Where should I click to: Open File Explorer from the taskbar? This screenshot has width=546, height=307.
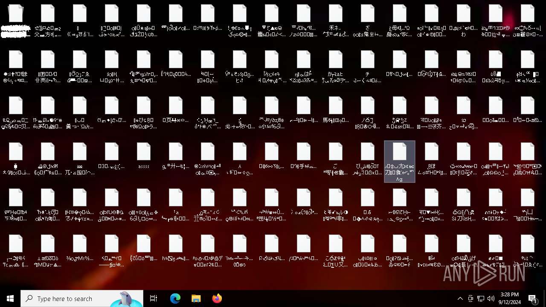click(x=196, y=298)
